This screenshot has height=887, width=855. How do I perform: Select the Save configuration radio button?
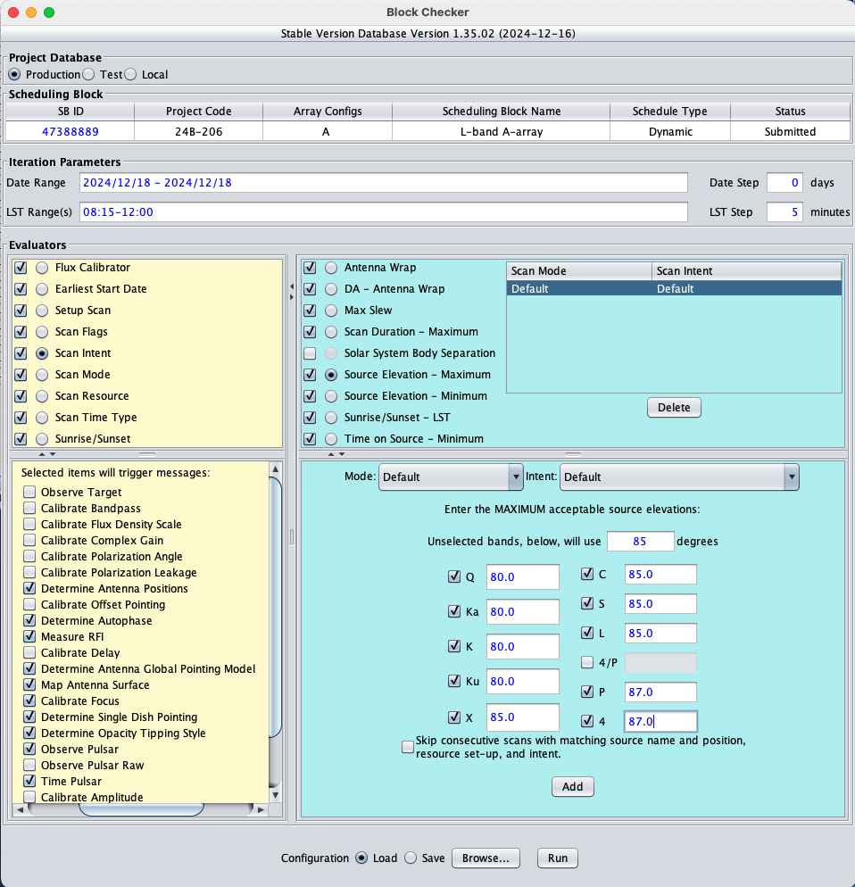(x=411, y=858)
